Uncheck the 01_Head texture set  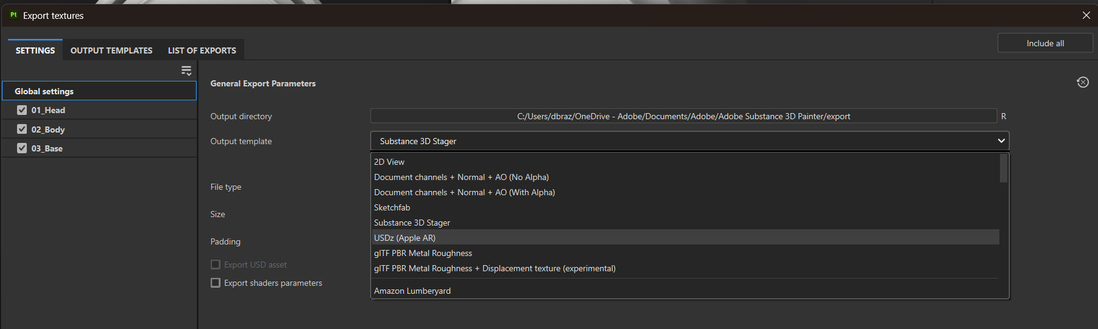[22, 110]
